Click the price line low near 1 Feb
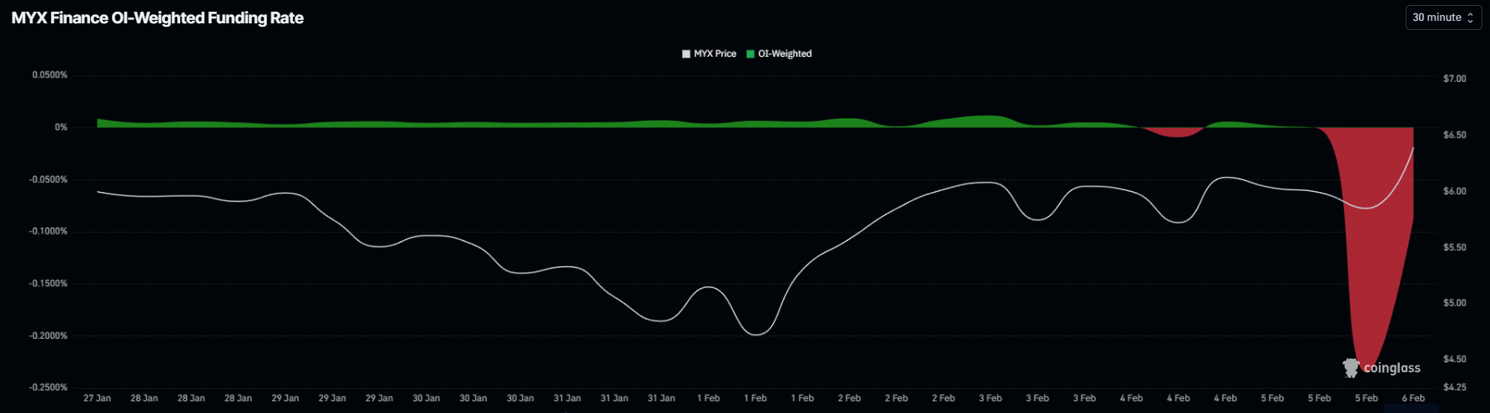1490x413 pixels. [x=756, y=334]
